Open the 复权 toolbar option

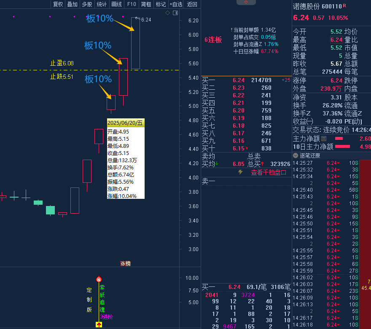58,4
